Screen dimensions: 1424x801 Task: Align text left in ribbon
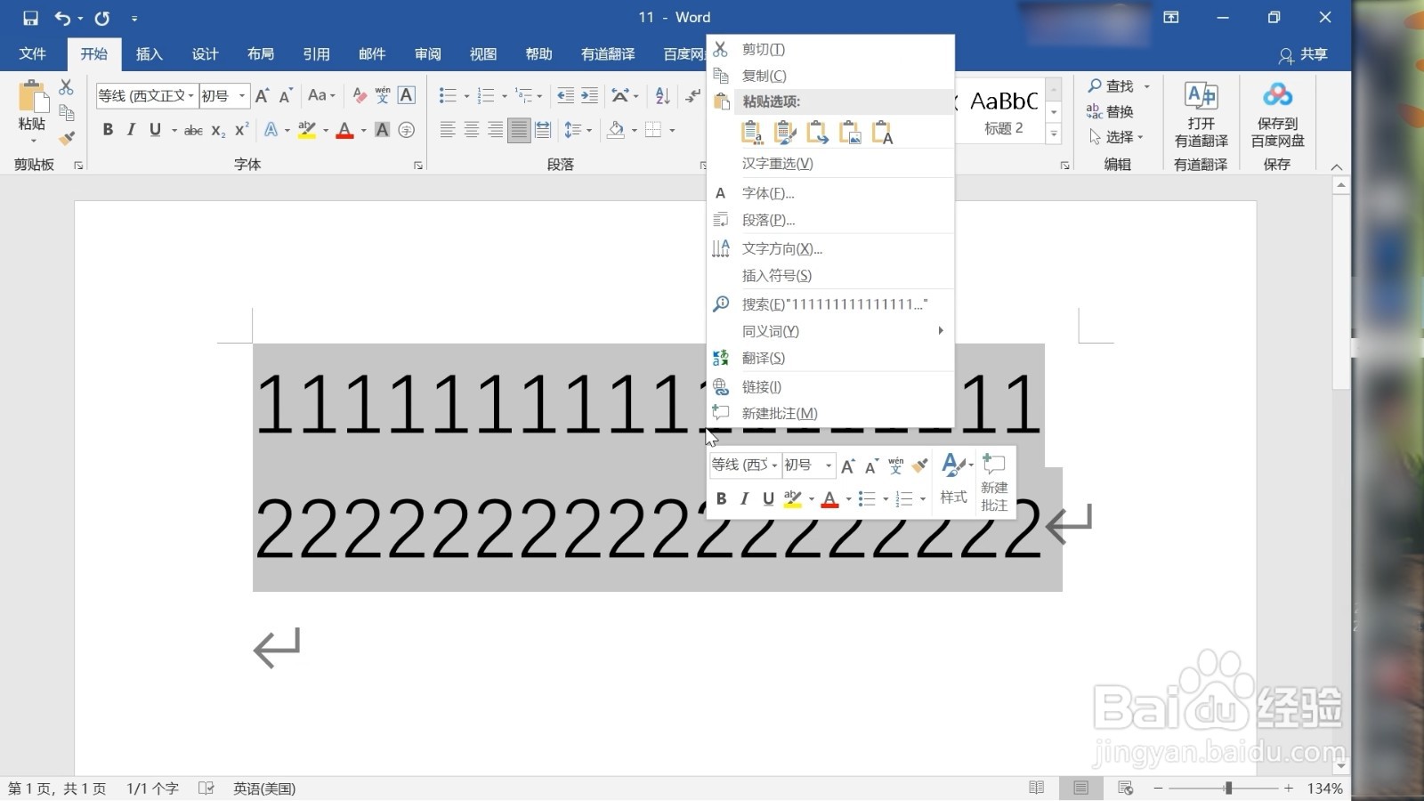tap(448, 130)
